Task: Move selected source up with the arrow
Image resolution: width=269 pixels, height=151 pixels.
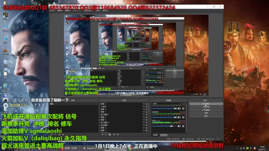Action: (x=114, y=135)
